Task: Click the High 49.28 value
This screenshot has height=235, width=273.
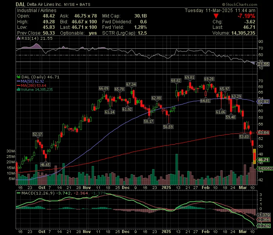Action: pos(49,21)
